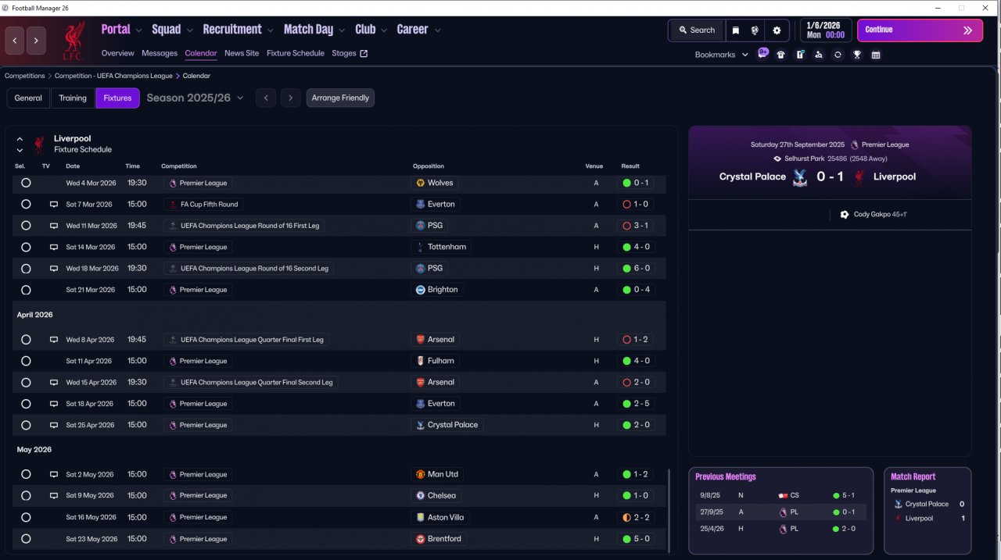
Task: Open the Search button
Action: click(x=697, y=30)
